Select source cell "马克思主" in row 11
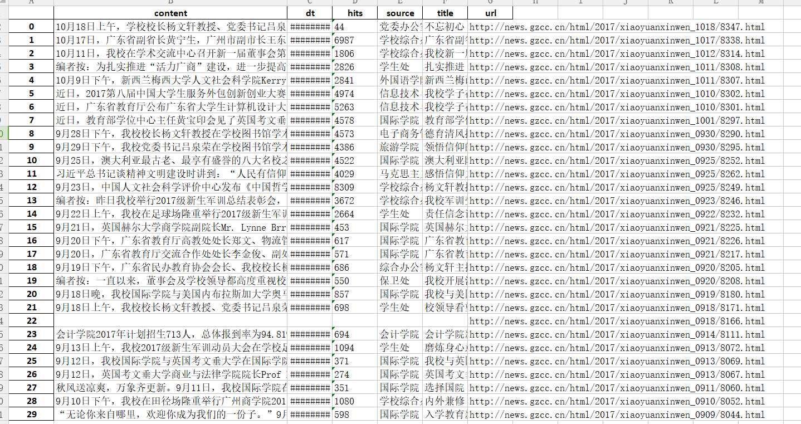 pos(400,173)
